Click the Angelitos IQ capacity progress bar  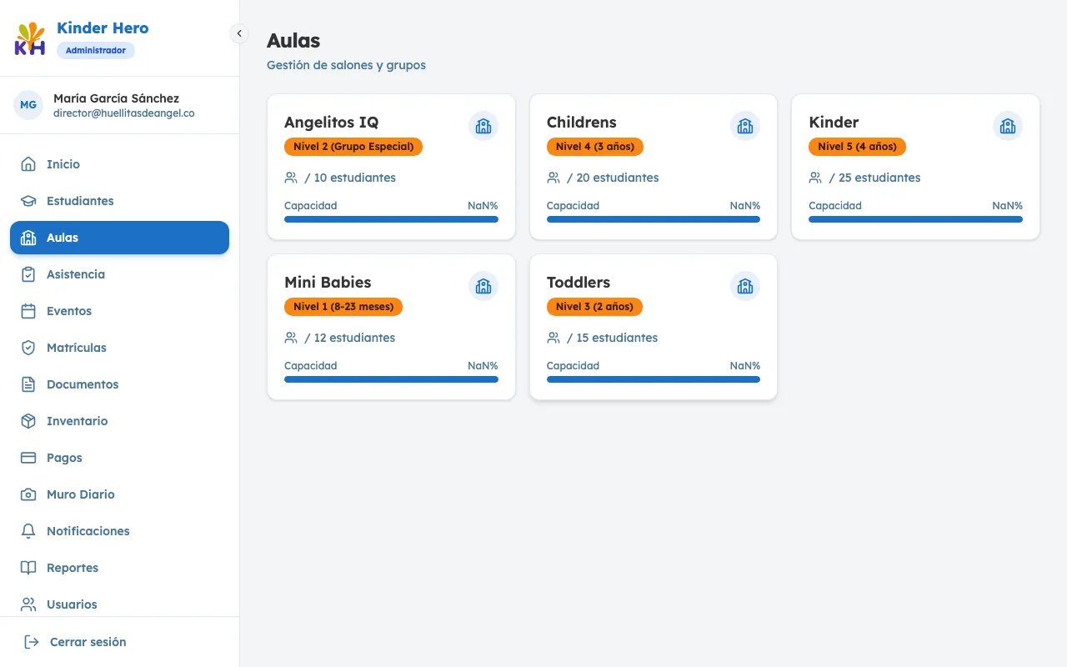pyautogui.click(x=391, y=219)
